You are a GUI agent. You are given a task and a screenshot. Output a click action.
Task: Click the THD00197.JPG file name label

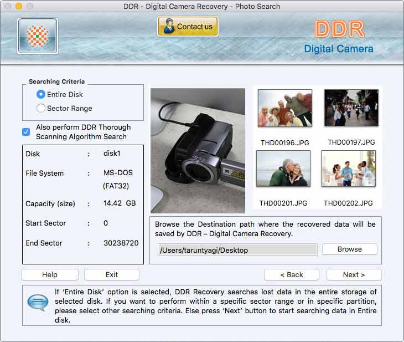click(x=351, y=142)
